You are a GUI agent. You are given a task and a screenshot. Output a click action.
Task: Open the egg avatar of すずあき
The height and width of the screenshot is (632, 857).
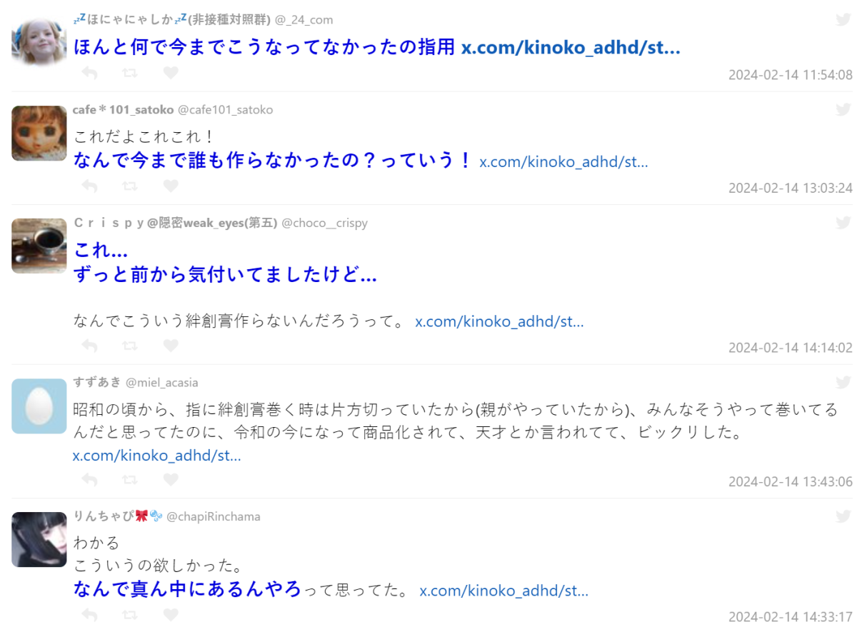39,406
